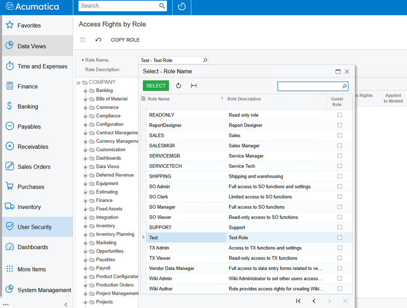The height and width of the screenshot is (308, 407).
Task: Open Receivables plus circle icon
Action: click(x=10, y=146)
